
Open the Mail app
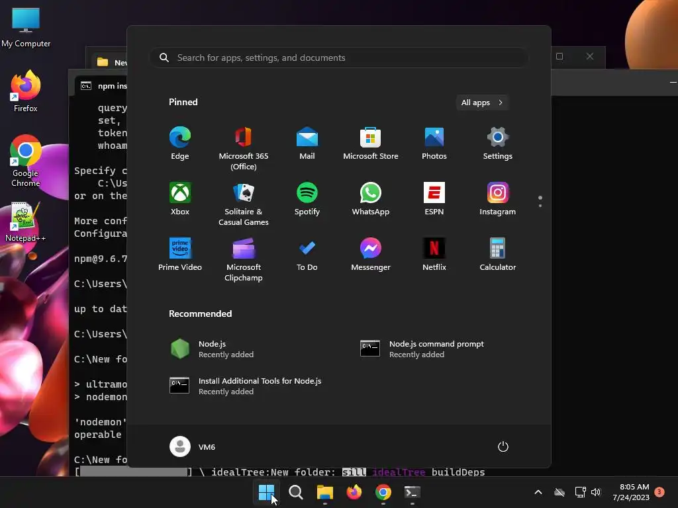click(x=307, y=144)
